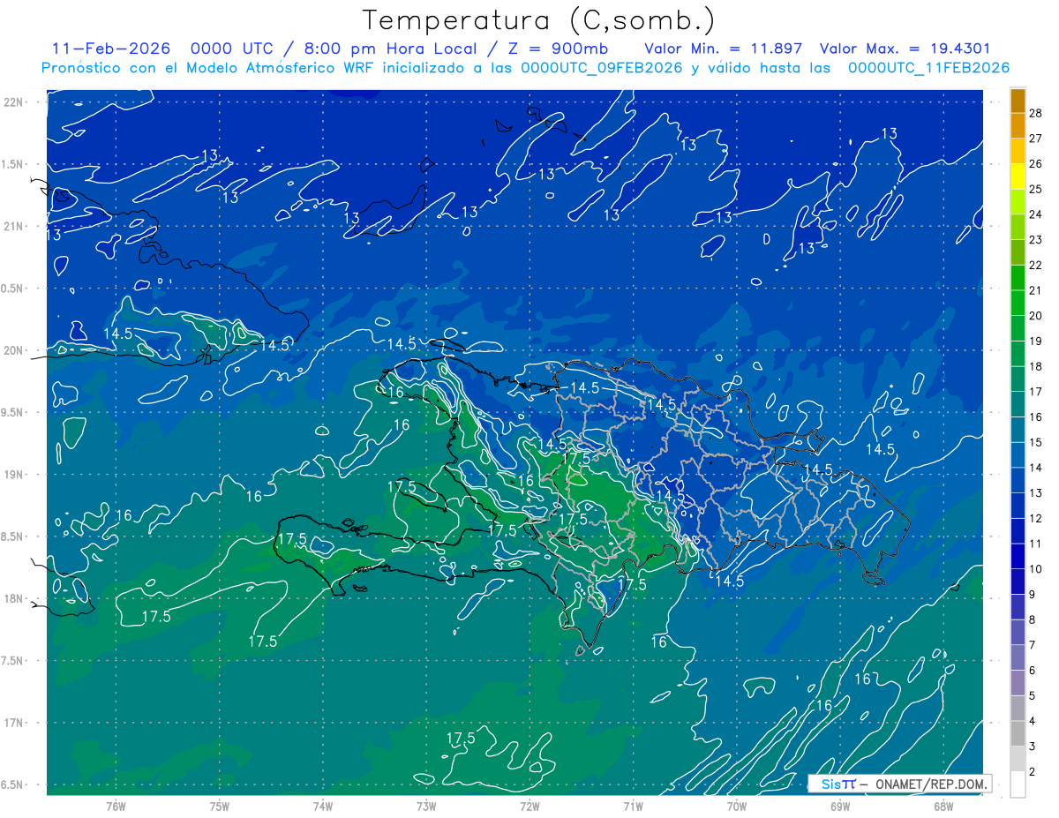
Task: Click the '68W' longitude label
Action: (x=943, y=807)
